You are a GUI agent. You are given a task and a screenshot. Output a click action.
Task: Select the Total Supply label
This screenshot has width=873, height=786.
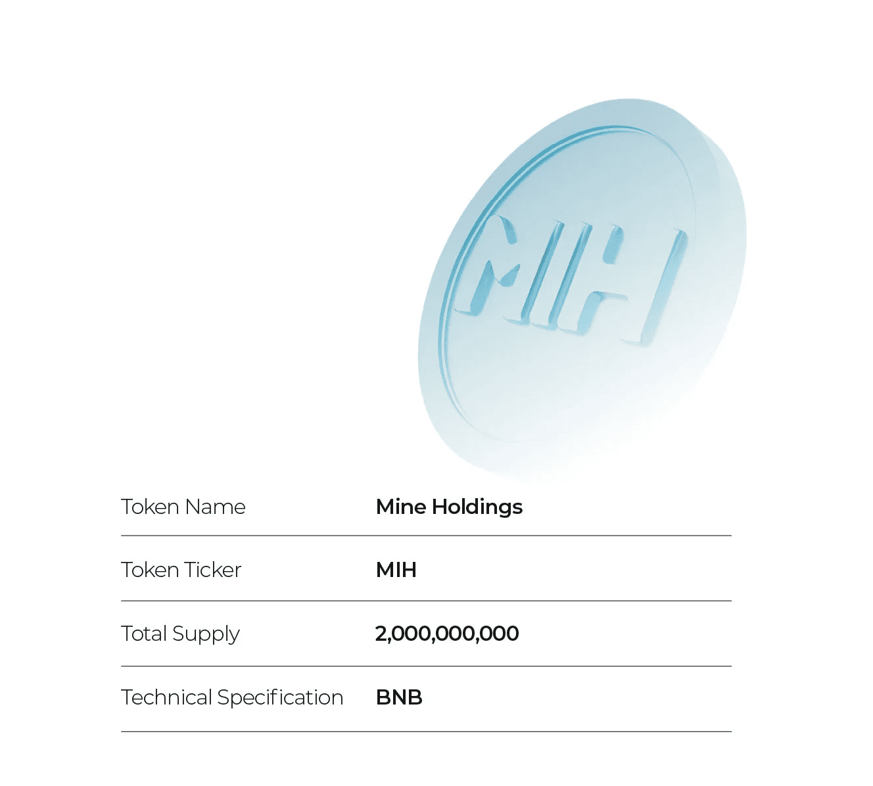click(x=181, y=634)
